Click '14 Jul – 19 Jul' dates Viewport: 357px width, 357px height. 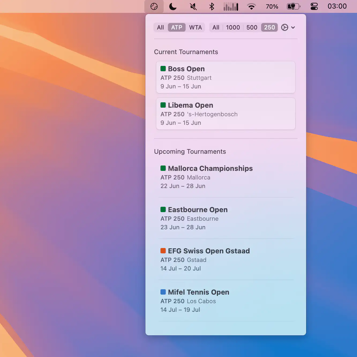pyautogui.click(x=180, y=310)
